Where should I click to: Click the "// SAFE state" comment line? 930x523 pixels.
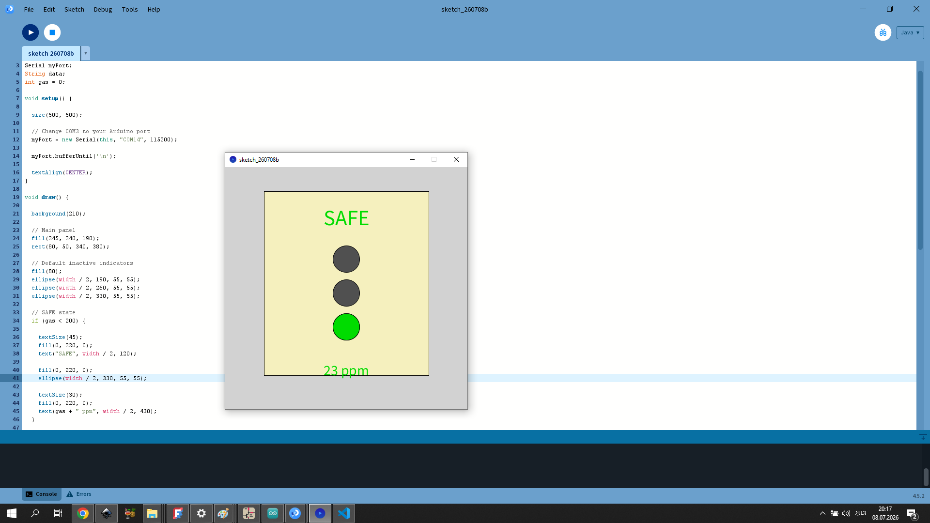point(53,312)
